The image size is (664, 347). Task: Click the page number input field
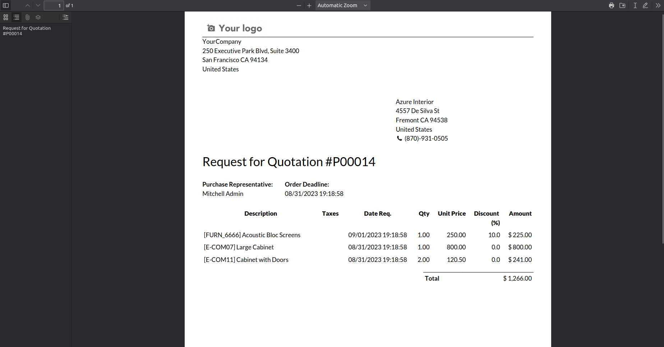(54, 5)
